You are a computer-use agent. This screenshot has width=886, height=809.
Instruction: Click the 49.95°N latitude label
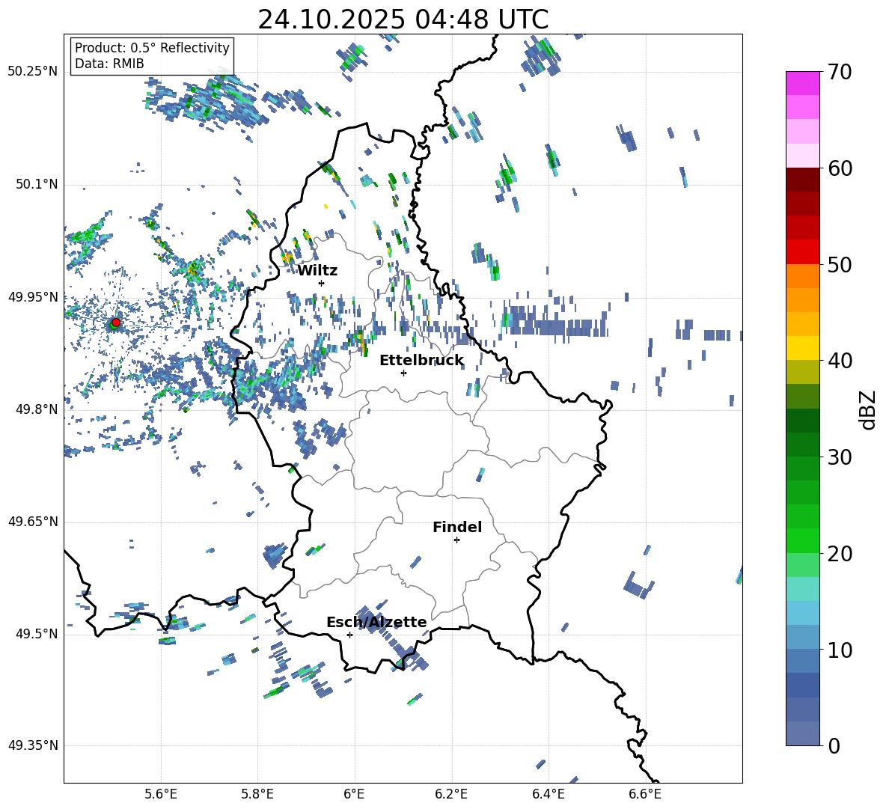pyautogui.click(x=34, y=296)
